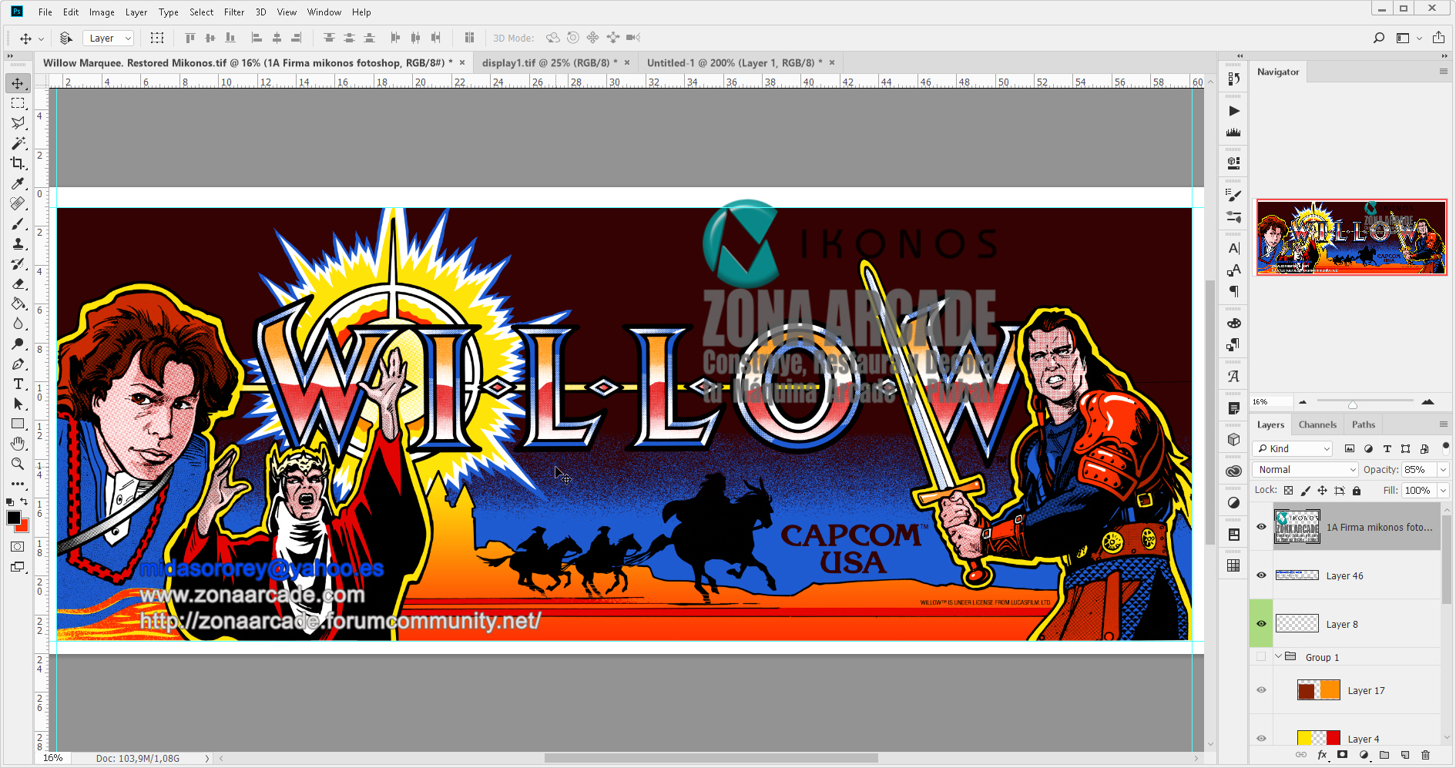Select the Move tool
The image size is (1456, 768).
pos(18,83)
